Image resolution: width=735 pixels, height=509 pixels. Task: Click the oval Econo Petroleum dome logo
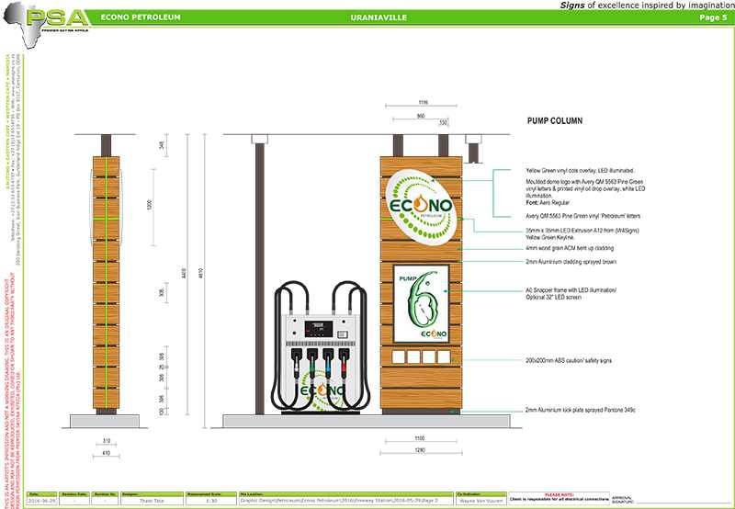point(421,207)
